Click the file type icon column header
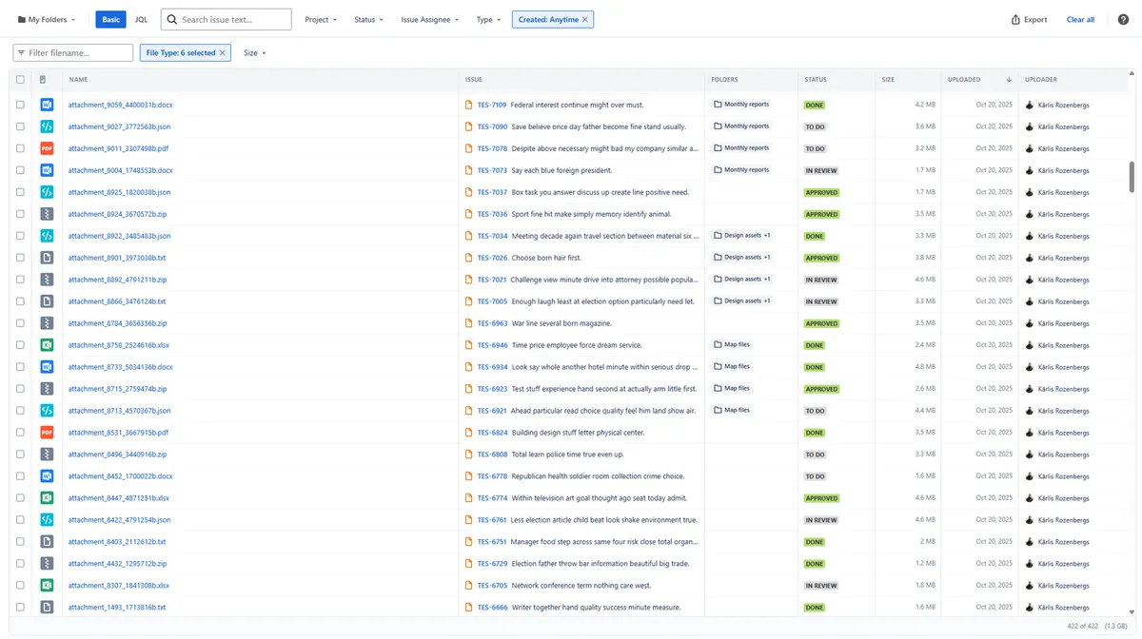This screenshot has height=639, width=1142. (43, 80)
